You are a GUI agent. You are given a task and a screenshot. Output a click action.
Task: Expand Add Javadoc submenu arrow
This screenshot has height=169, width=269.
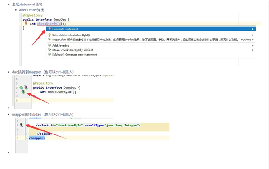pyautogui.click(x=253, y=46)
